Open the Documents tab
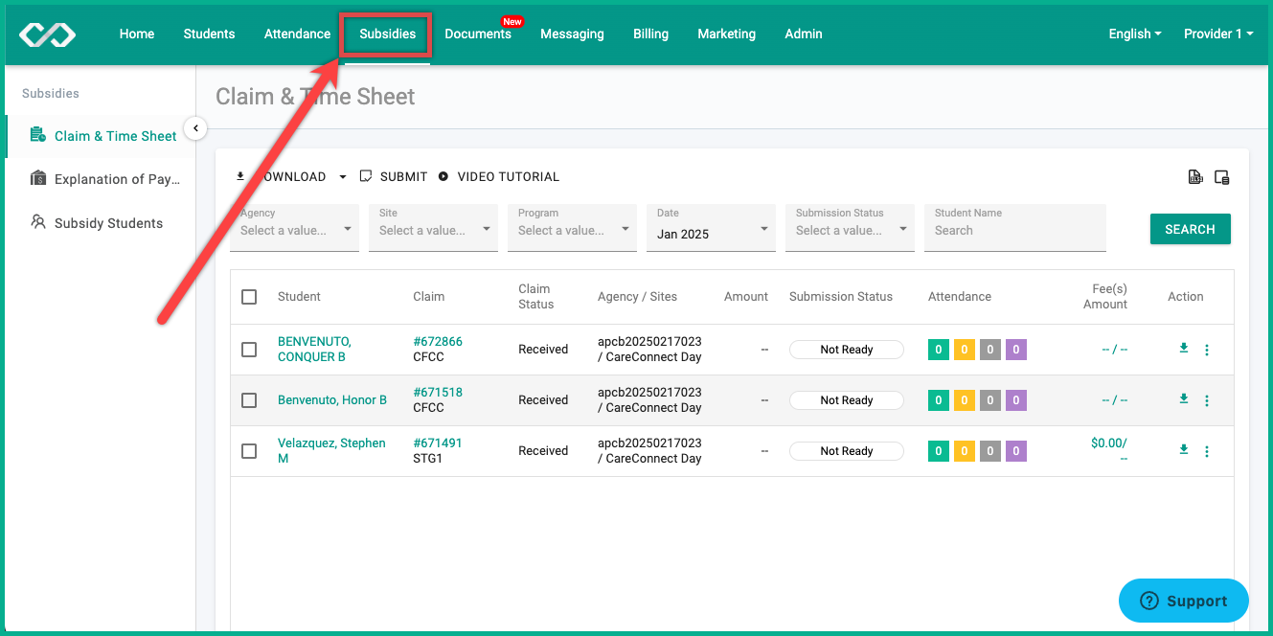The height and width of the screenshot is (636, 1273). click(x=478, y=34)
